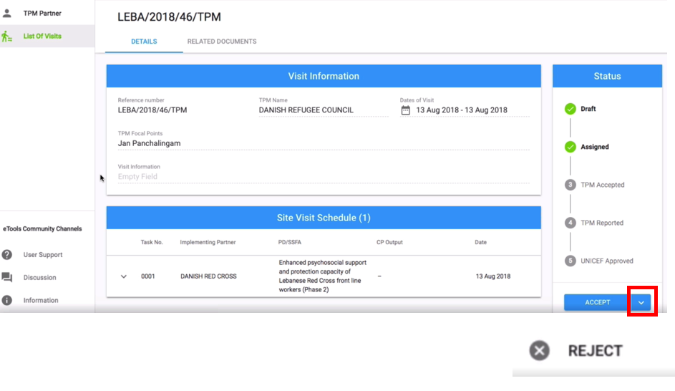Viewport: 675px width, 391px height.
Task: Expand task 0001 row chevron
Action: 124,276
